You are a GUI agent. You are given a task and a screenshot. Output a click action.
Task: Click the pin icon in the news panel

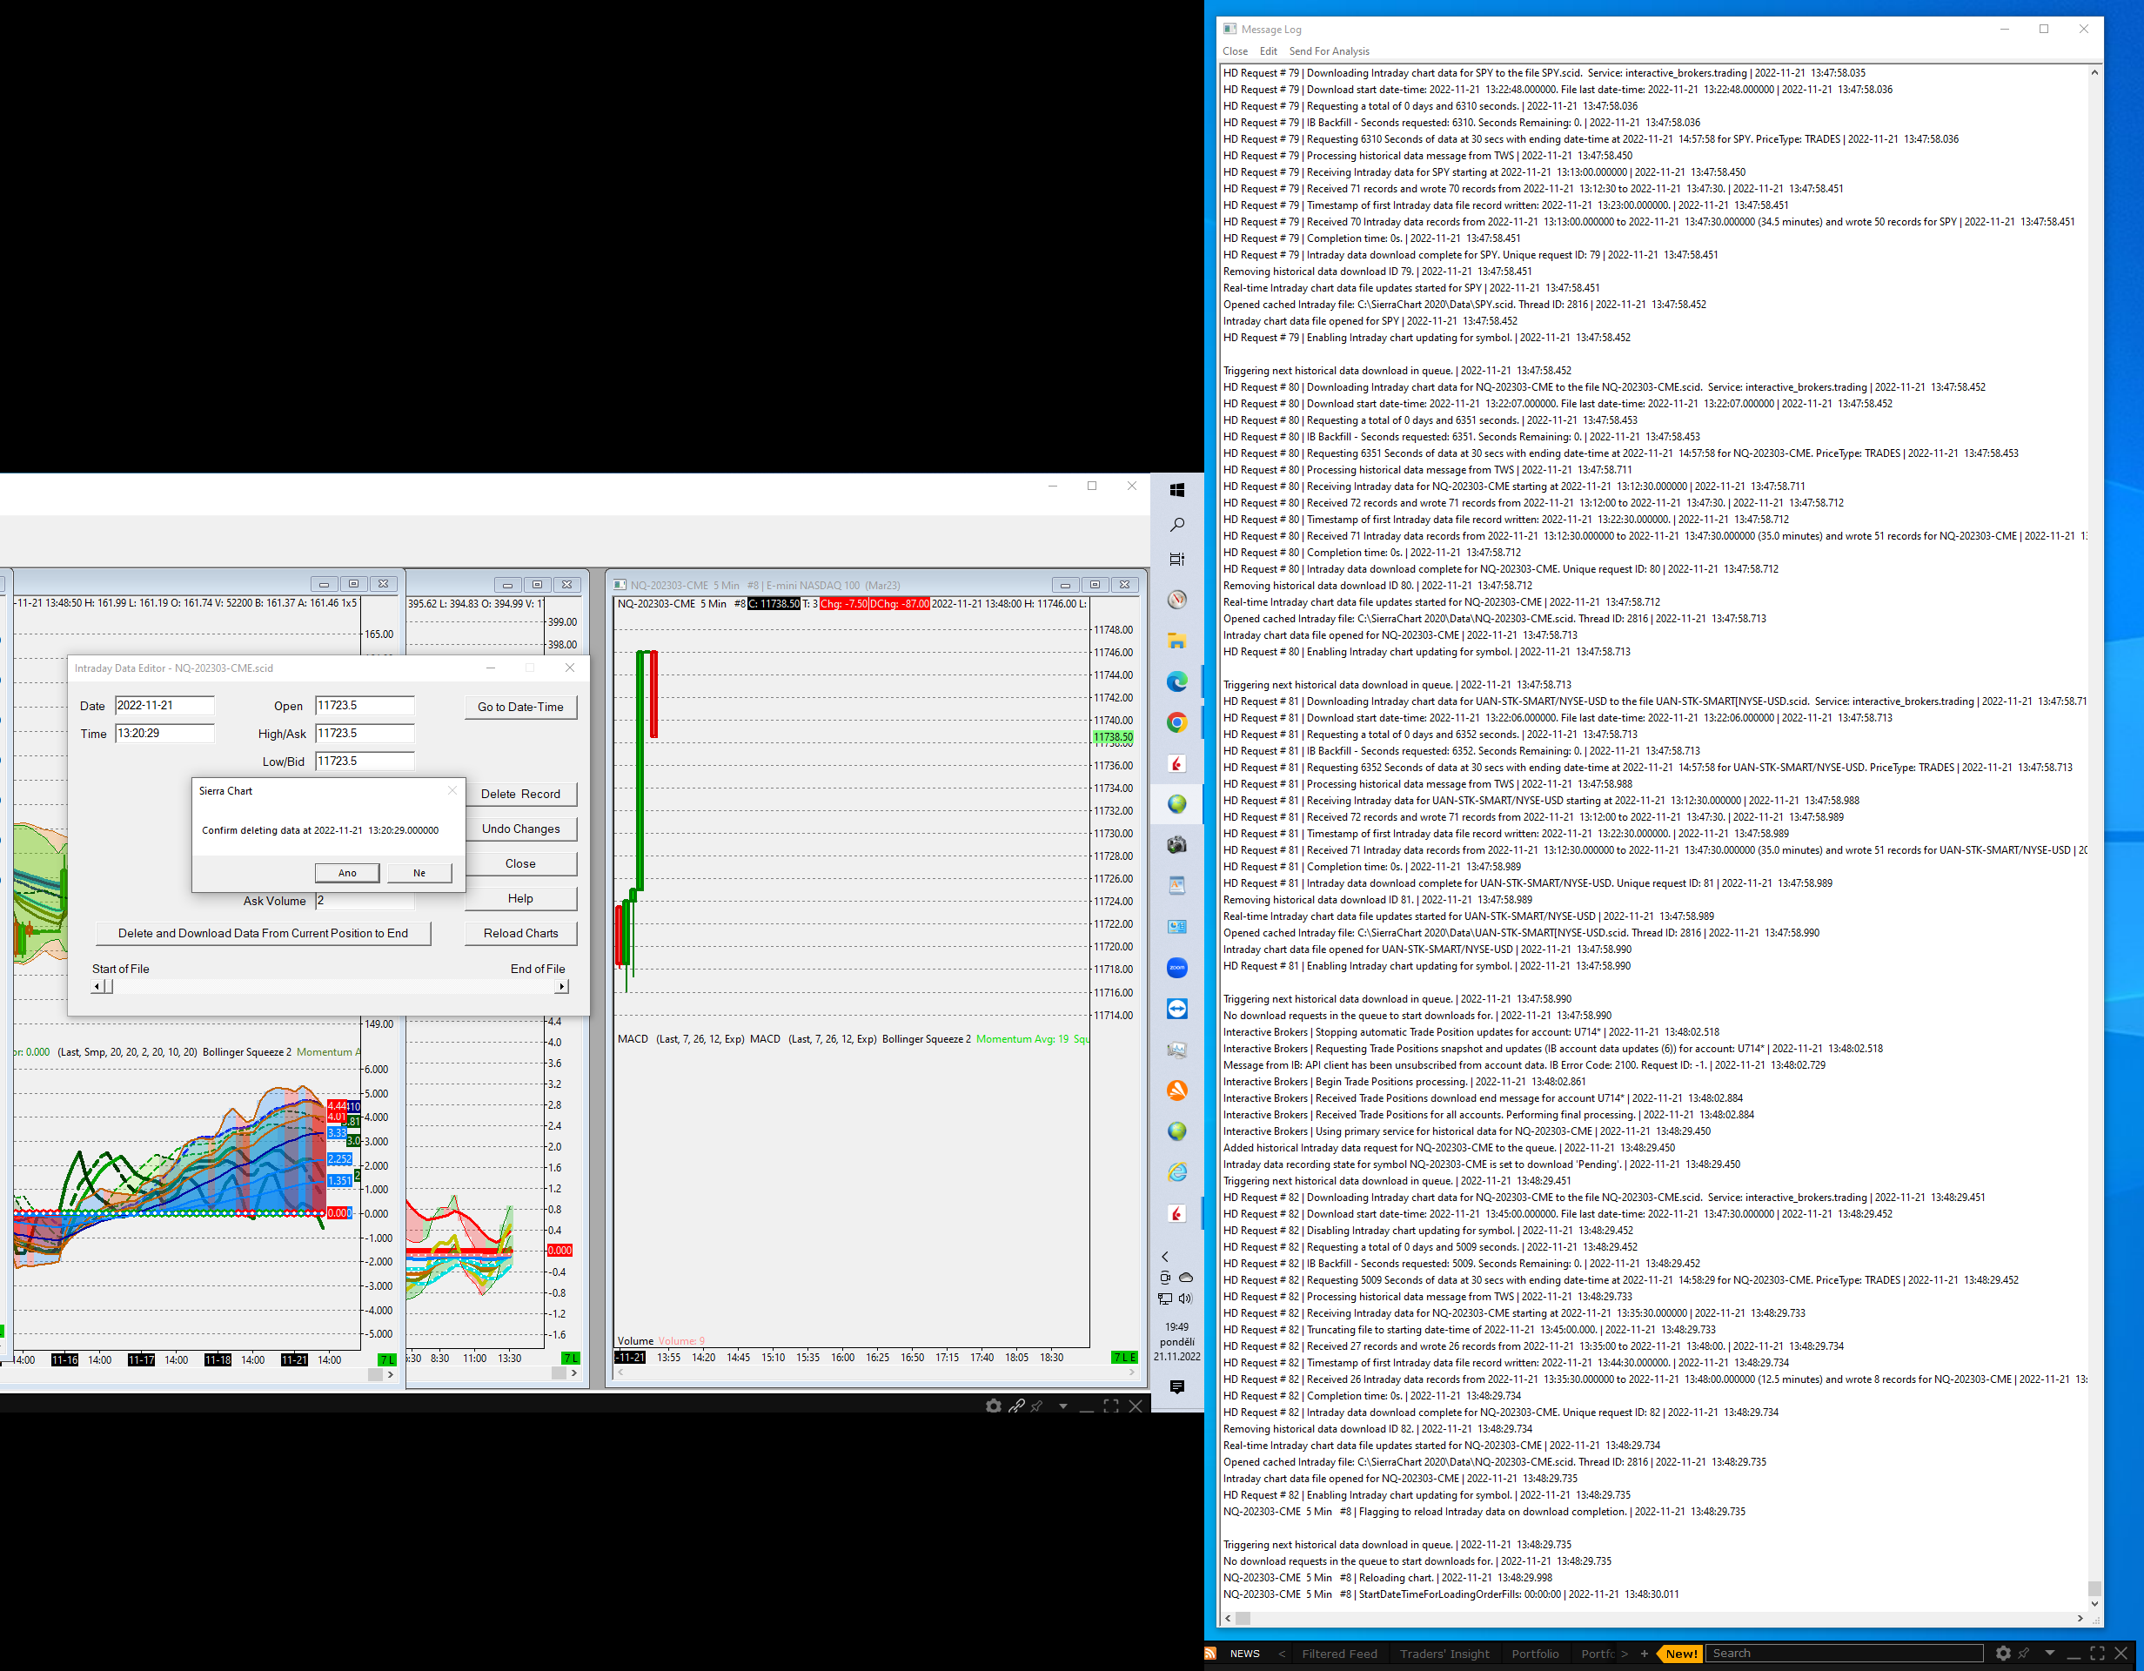click(2024, 1654)
